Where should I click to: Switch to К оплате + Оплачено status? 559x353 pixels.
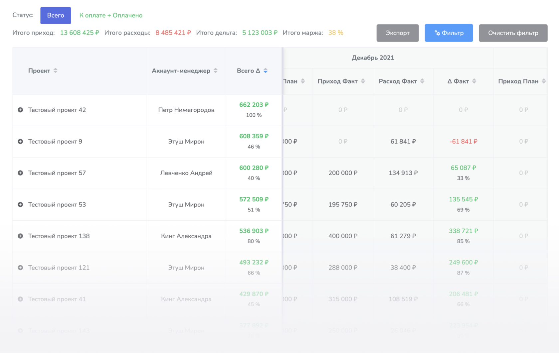(111, 16)
